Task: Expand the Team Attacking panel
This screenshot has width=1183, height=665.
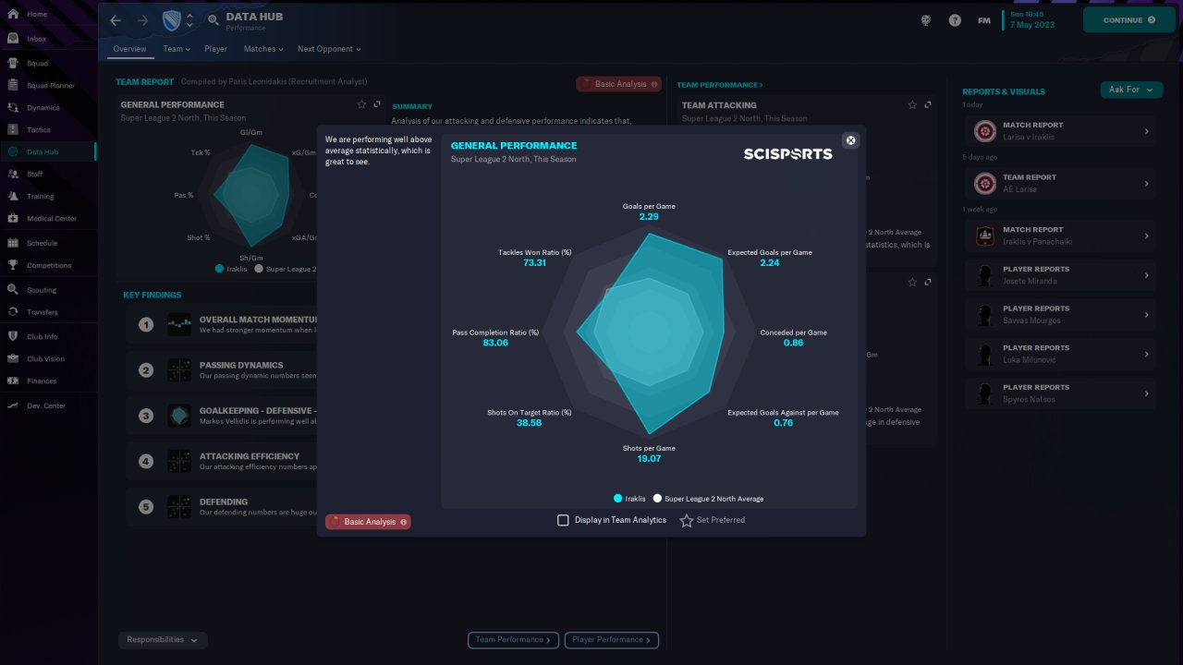Action: (x=928, y=105)
